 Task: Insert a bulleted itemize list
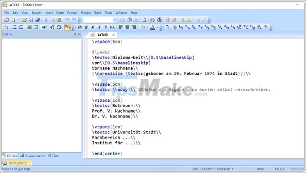point(14,27)
